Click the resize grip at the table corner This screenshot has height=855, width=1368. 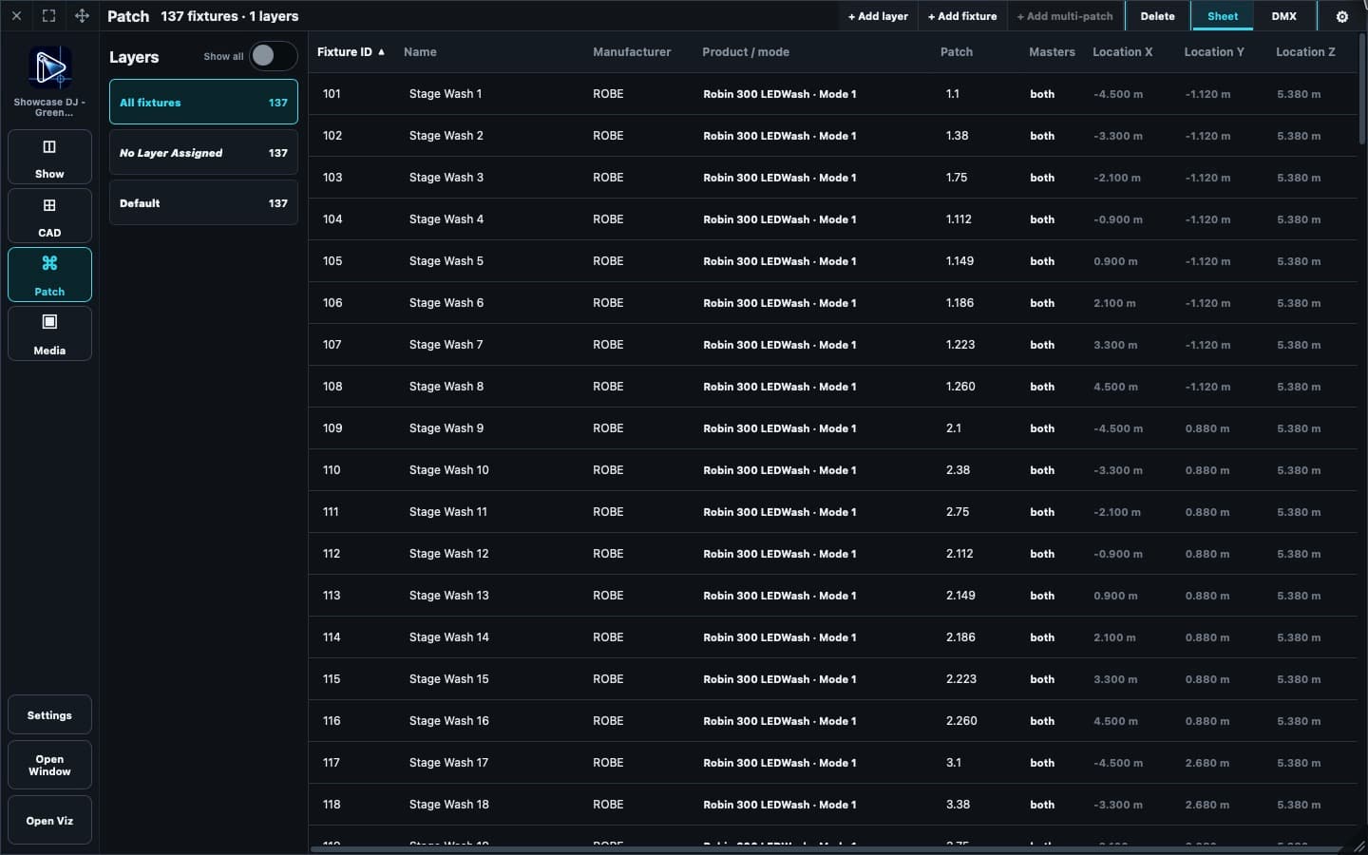tap(1359, 846)
